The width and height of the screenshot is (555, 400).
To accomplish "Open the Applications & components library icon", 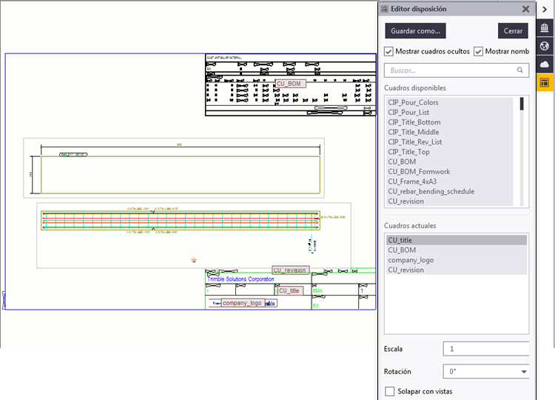I will click(x=545, y=28).
